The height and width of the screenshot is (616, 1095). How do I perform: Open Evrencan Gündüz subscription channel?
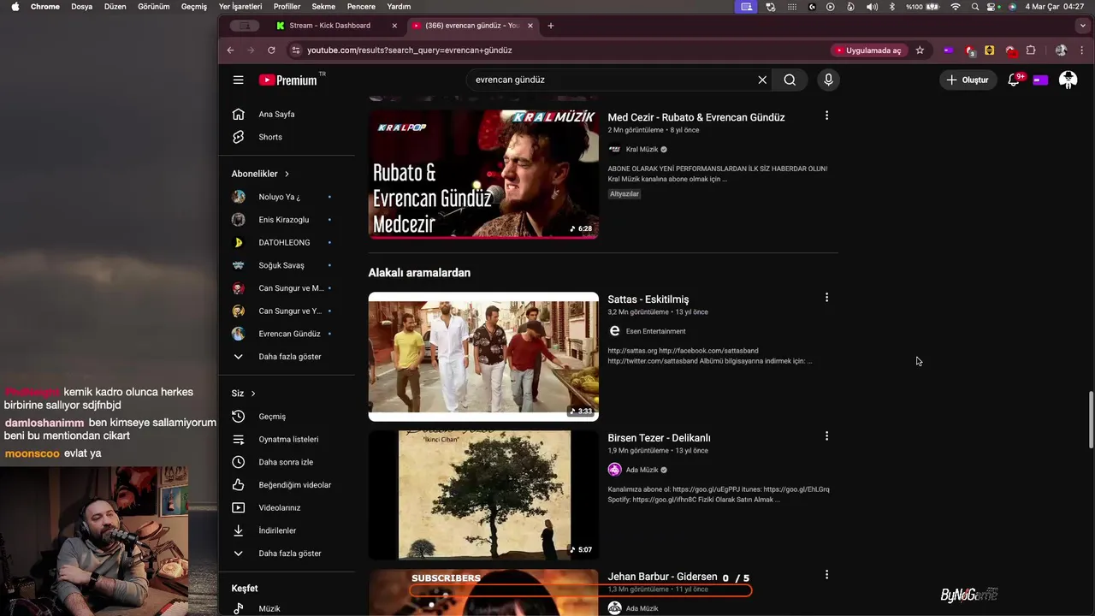pos(291,334)
